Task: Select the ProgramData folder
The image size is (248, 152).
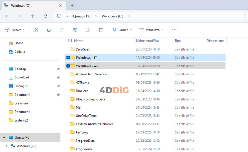Action: click(85, 141)
